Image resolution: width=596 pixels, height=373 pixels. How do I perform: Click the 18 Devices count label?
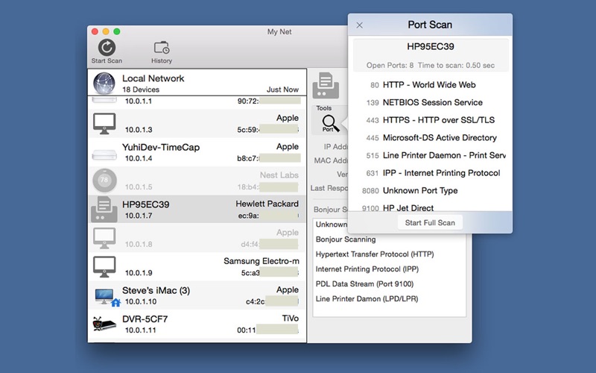pyautogui.click(x=141, y=90)
